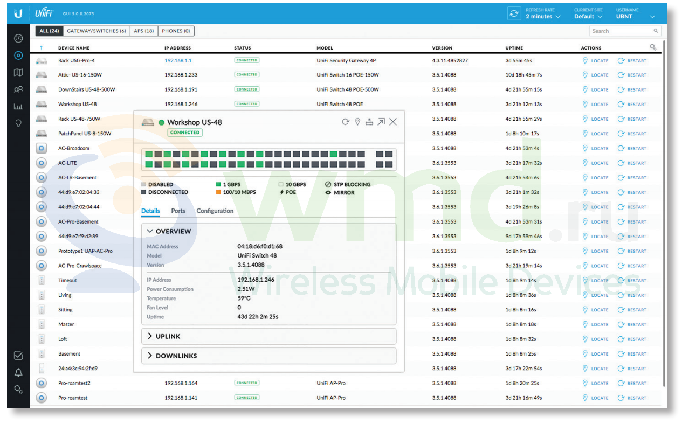Click the Rack USG-Pro-4 device icon
Screen dimensions: 682x424
click(x=41, y=61)
